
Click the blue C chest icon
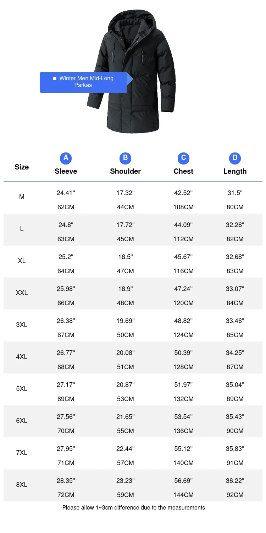[x=183, y=158]
